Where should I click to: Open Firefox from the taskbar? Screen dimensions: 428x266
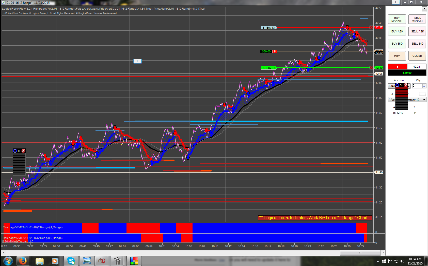(x=23, y=261)
